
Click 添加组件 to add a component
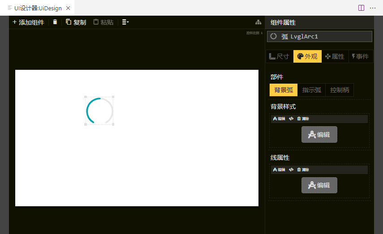tap(28, 22)
